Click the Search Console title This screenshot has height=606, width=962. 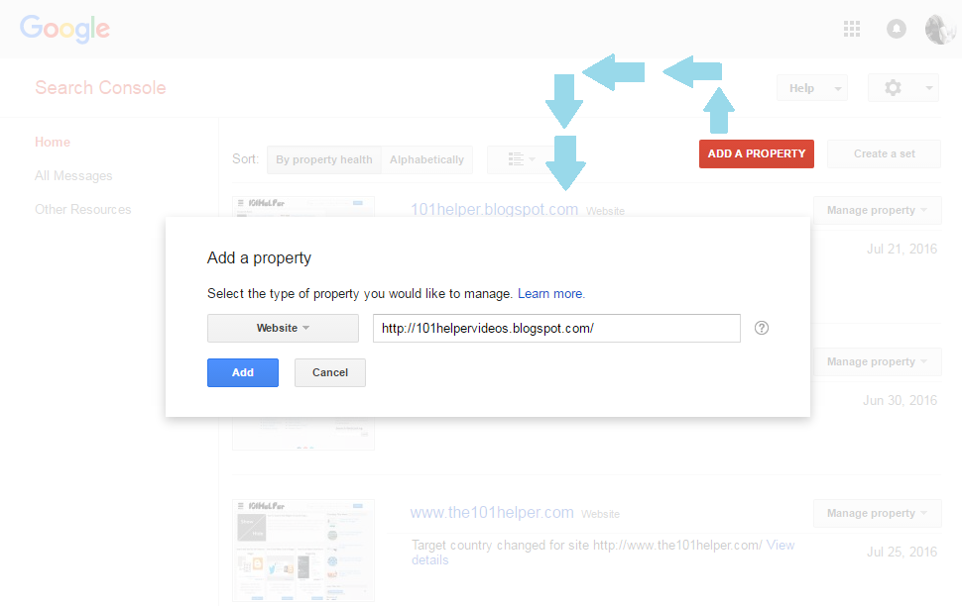tap(100, 87)
